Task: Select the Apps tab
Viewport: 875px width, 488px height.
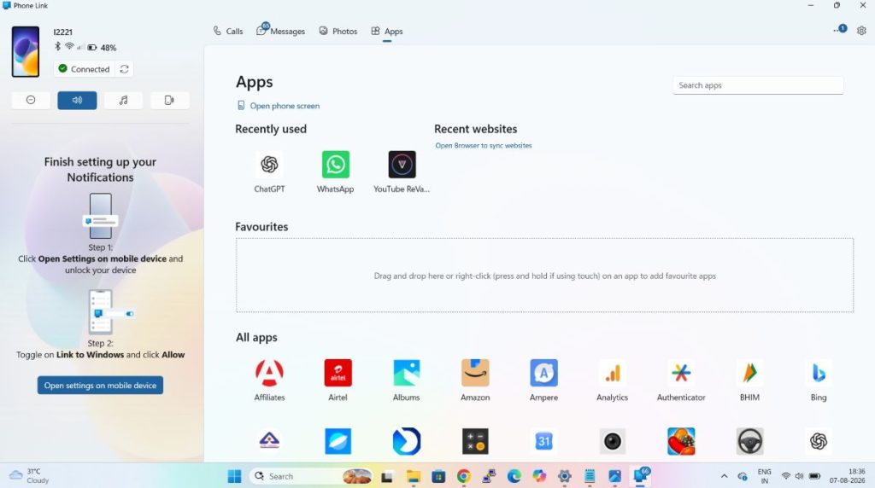Action: click(x=387, y=32)
